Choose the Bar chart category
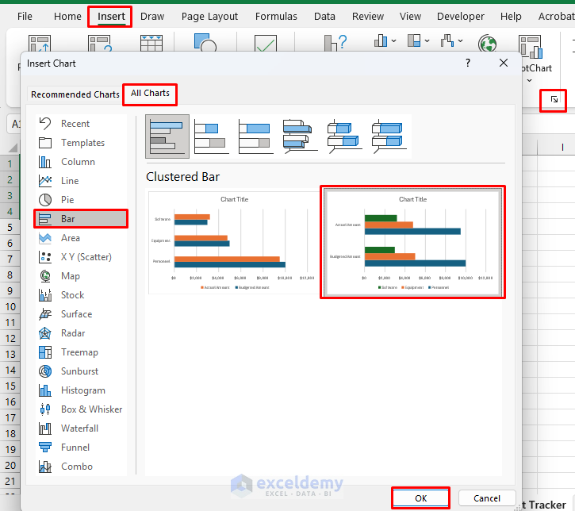The height and width of the screenshot is (511, 575). click(x=82, y=219)
